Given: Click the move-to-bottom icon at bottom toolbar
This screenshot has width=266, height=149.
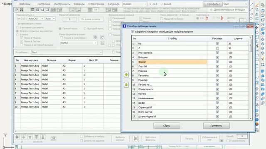Looking at the screenshot, I should pyautogui.click(x=43, y=137).
